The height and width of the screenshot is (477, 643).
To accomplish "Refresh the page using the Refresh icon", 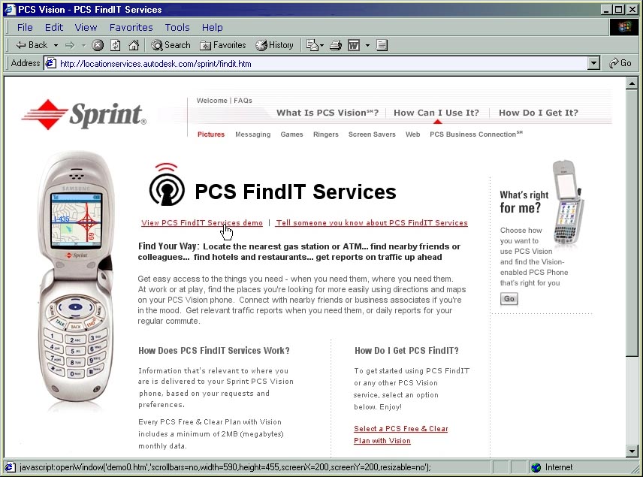I will 116,45.
